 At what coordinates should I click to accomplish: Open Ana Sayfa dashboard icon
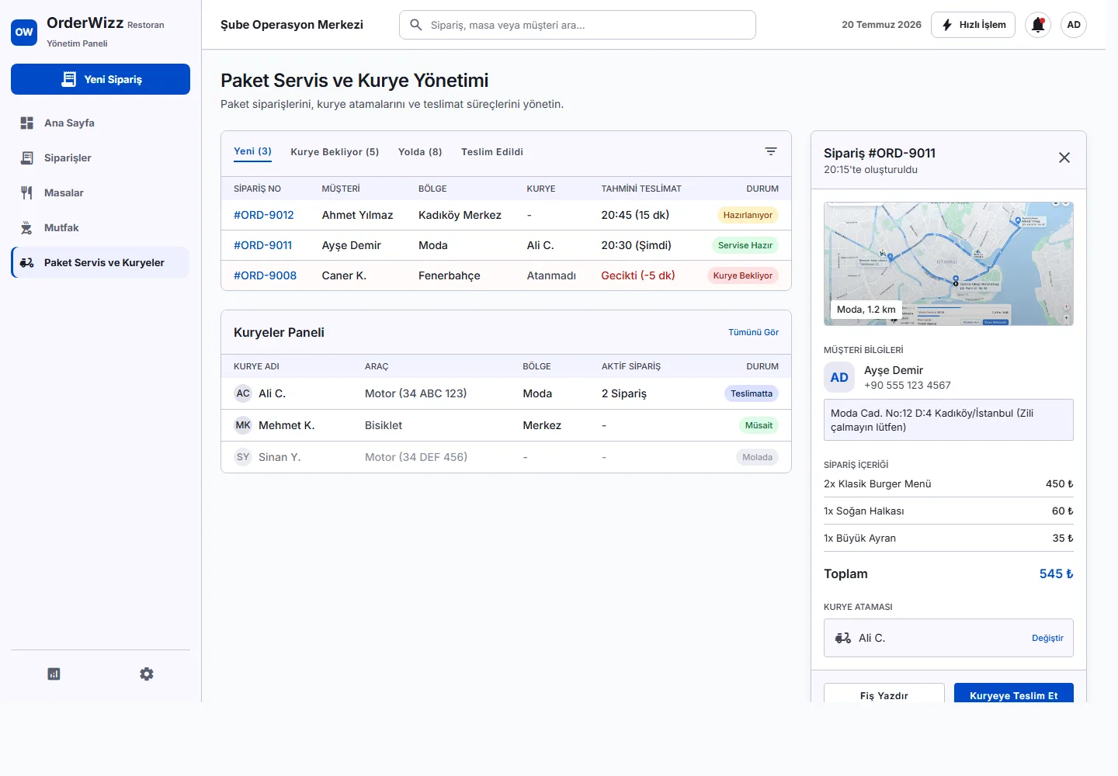(x=27, y=123)
